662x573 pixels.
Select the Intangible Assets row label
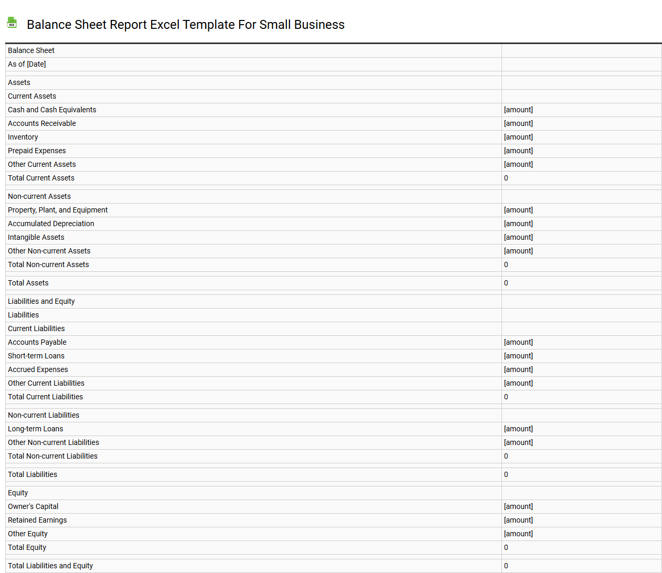[x=36, y=237]
